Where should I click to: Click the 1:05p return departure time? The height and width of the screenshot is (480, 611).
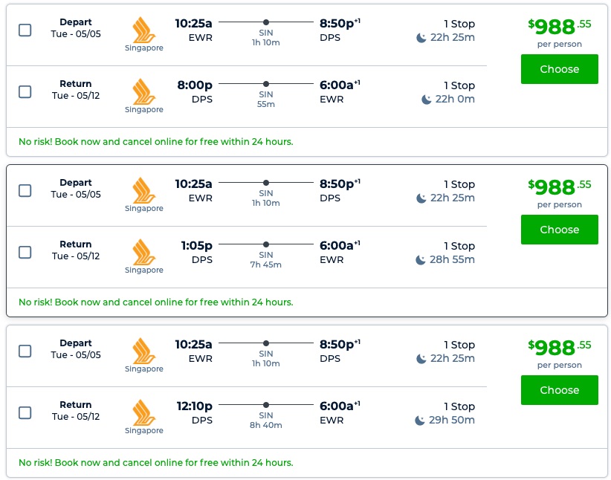coord(195,245)
